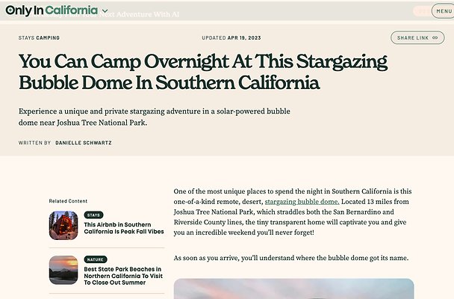Screen dimensions: 454x299
Task: Follow the 'stargazing bubble dome' hyperlink
Action: point(302,202)
